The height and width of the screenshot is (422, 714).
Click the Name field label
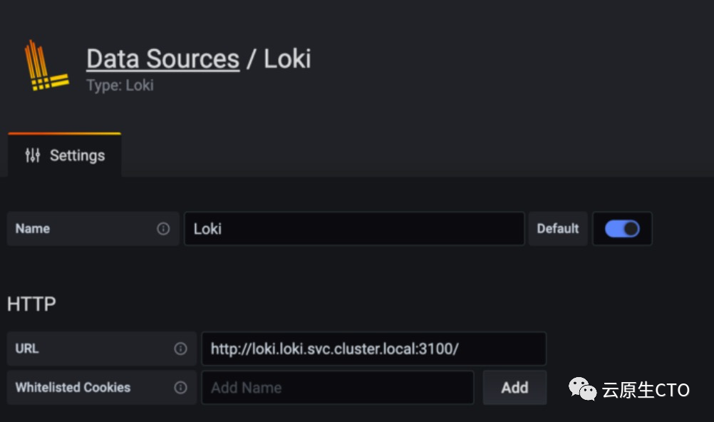pyautogui.click(x=33, y=229)
